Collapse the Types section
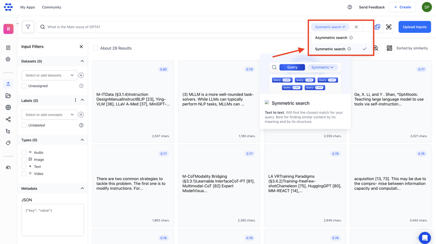The height and width of the screenshot is (244, 436). (x=82, y=140)
